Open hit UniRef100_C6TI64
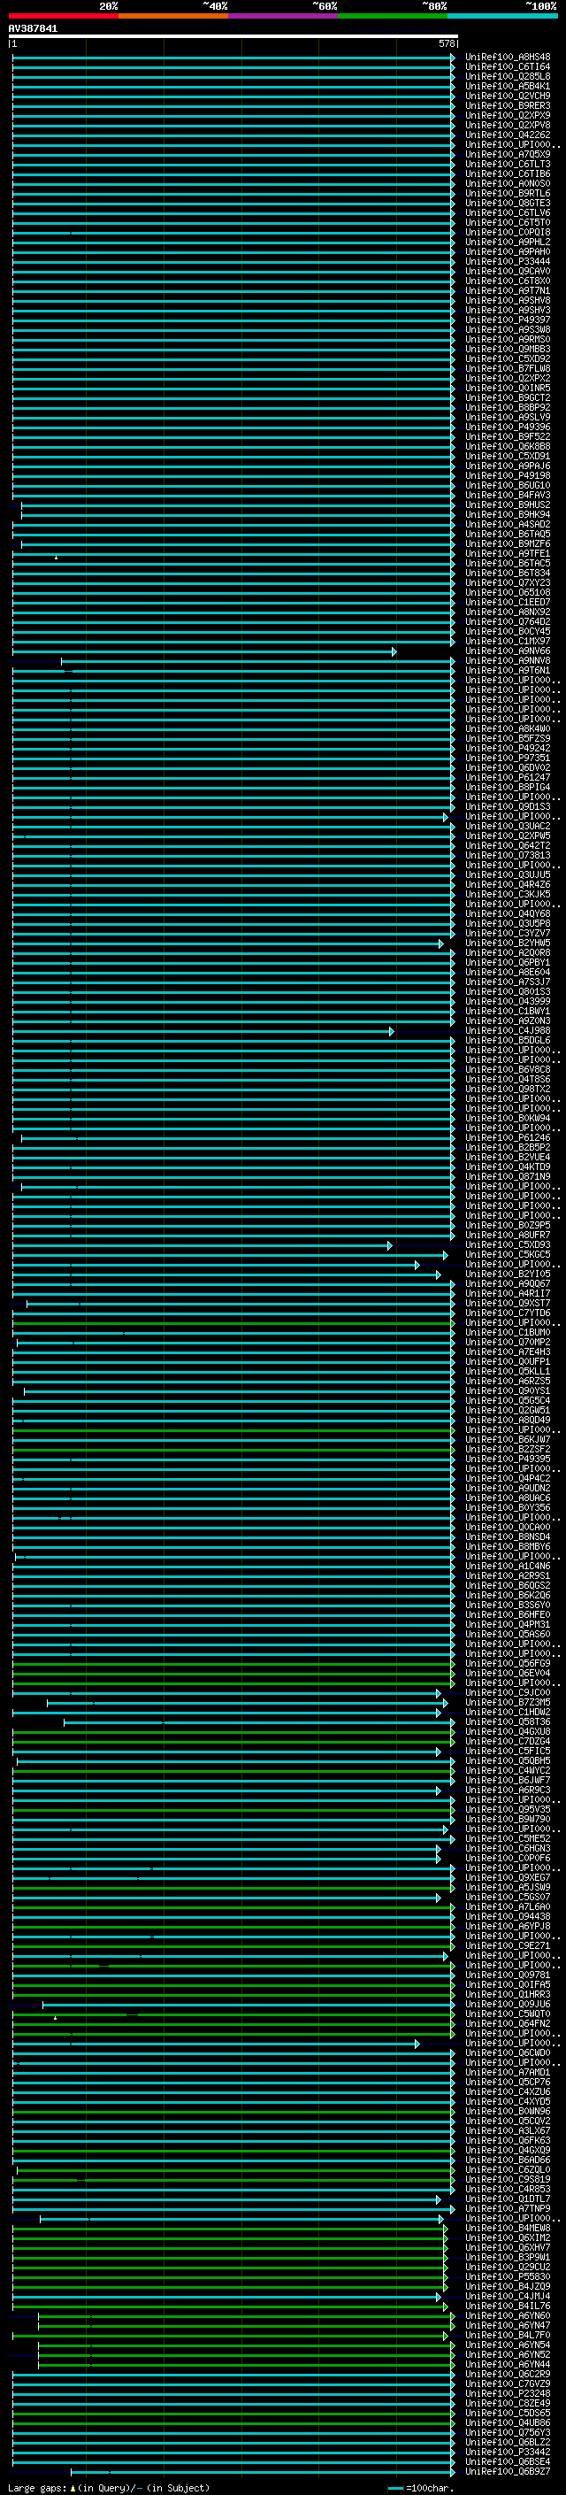This screenshot has width=566, height=2495. point(508,67)
